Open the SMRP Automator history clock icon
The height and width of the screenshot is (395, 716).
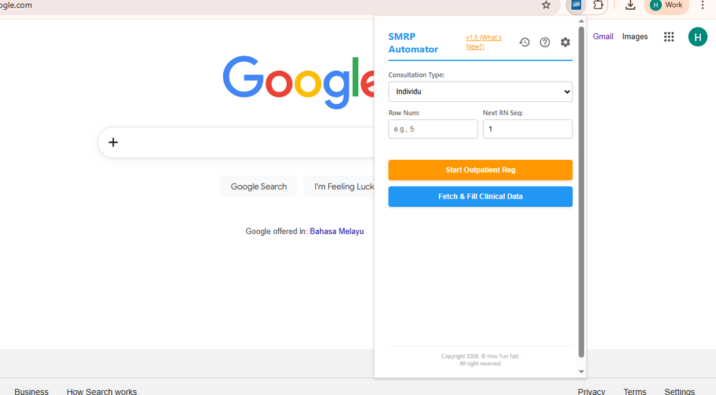tap(524, 42)
